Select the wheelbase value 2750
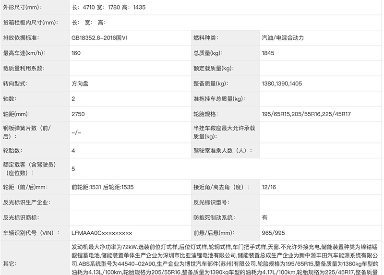 [78, 114]
